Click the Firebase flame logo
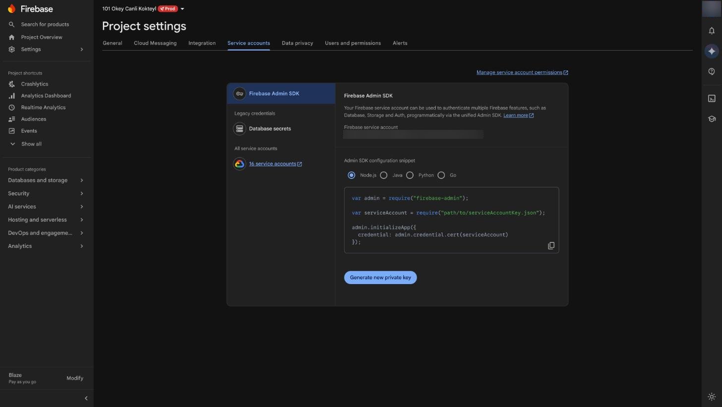Image resolution: width=722 pixels, height=407 pixels. tap(11, 8)
